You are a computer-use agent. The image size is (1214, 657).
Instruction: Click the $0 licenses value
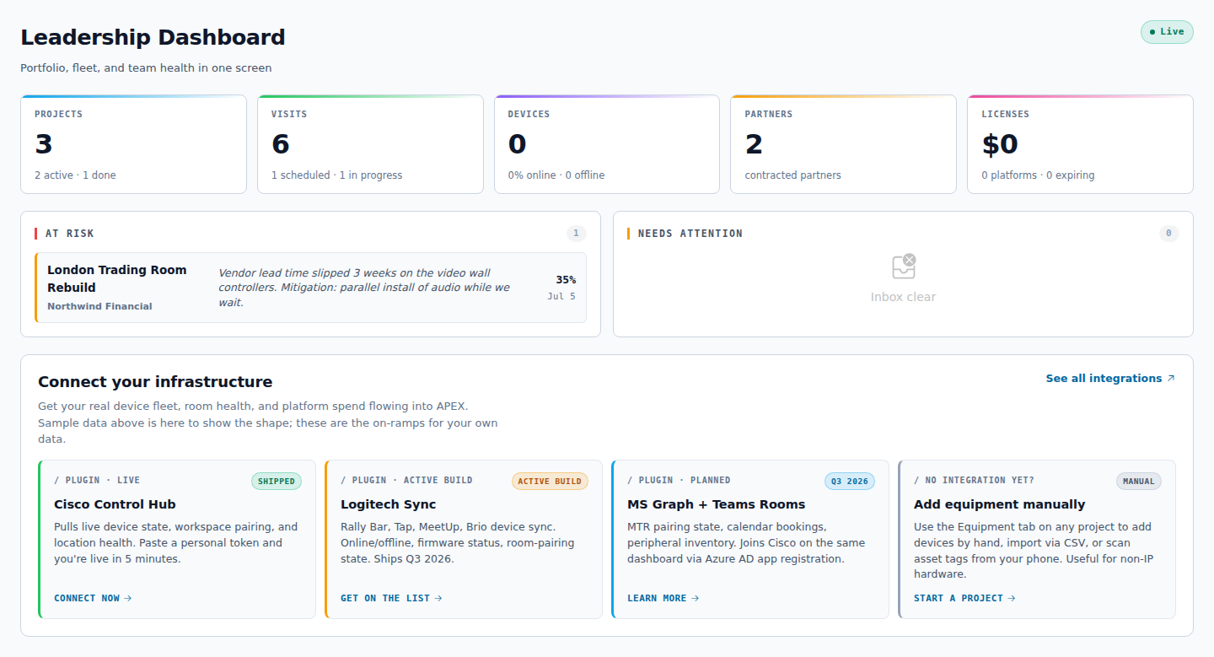pos(1000,144)
